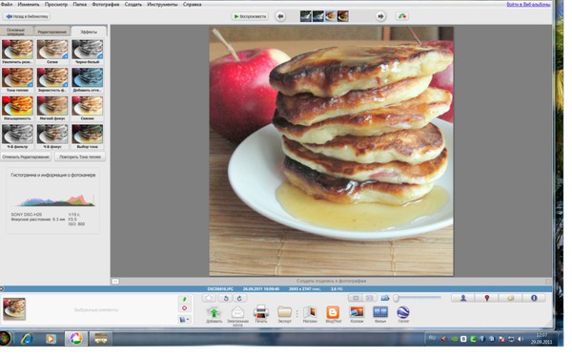
Task: Click the zoom slider handle
Action: pyautogui.click(x=396, y=299)
